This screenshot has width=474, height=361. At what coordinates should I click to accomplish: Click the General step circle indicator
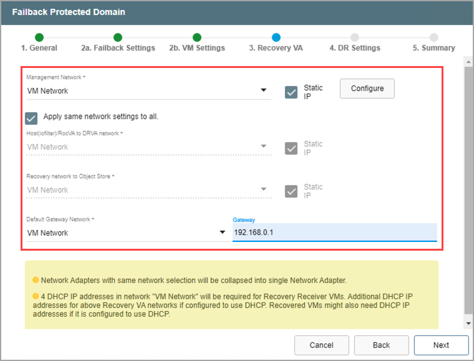39,37
